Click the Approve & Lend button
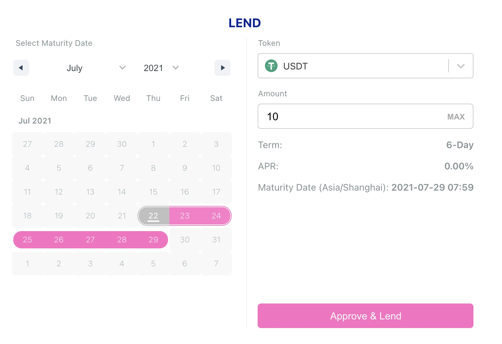Viewport: 502px width, 344px height. point(366,316)
